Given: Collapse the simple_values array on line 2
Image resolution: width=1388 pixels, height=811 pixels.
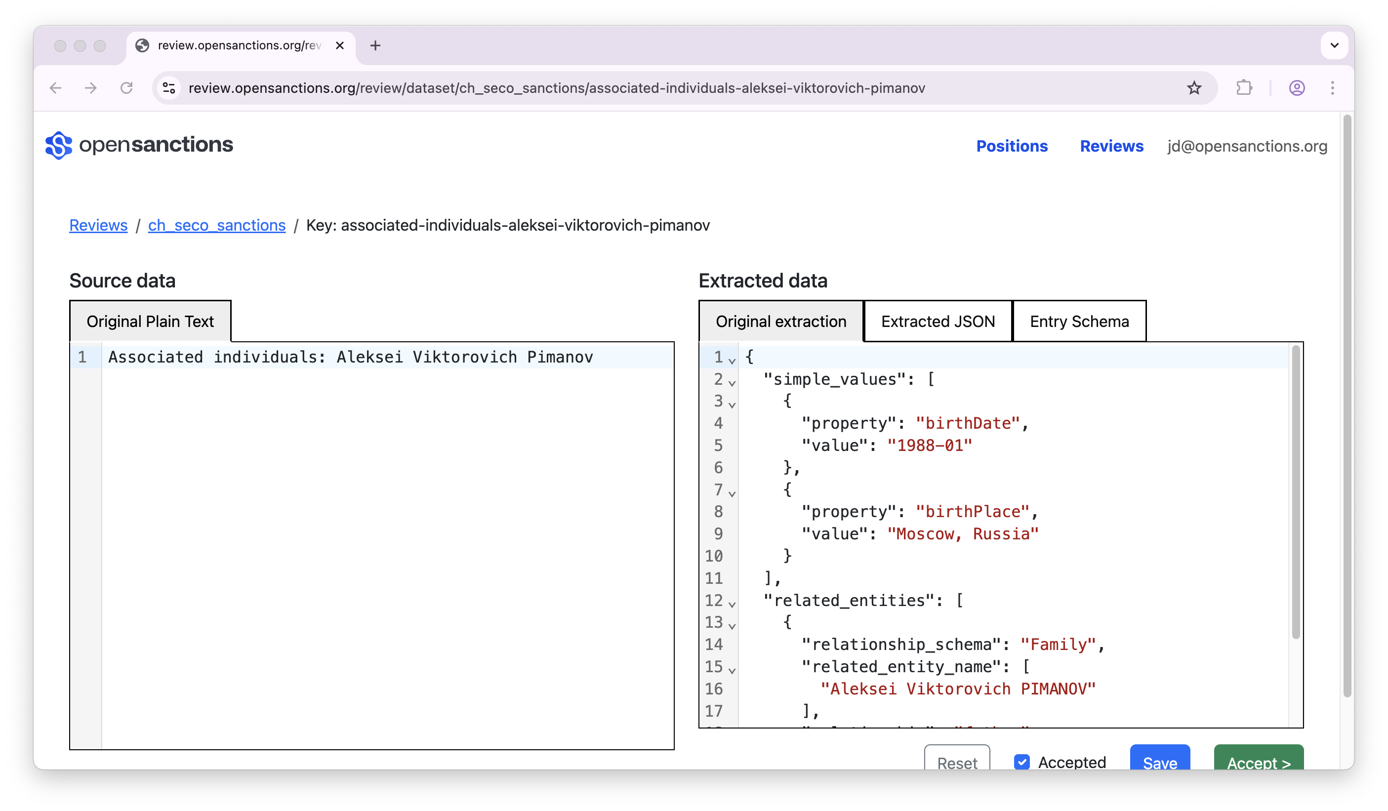Looking at the screenshot, I should click(x=732, y=382).
